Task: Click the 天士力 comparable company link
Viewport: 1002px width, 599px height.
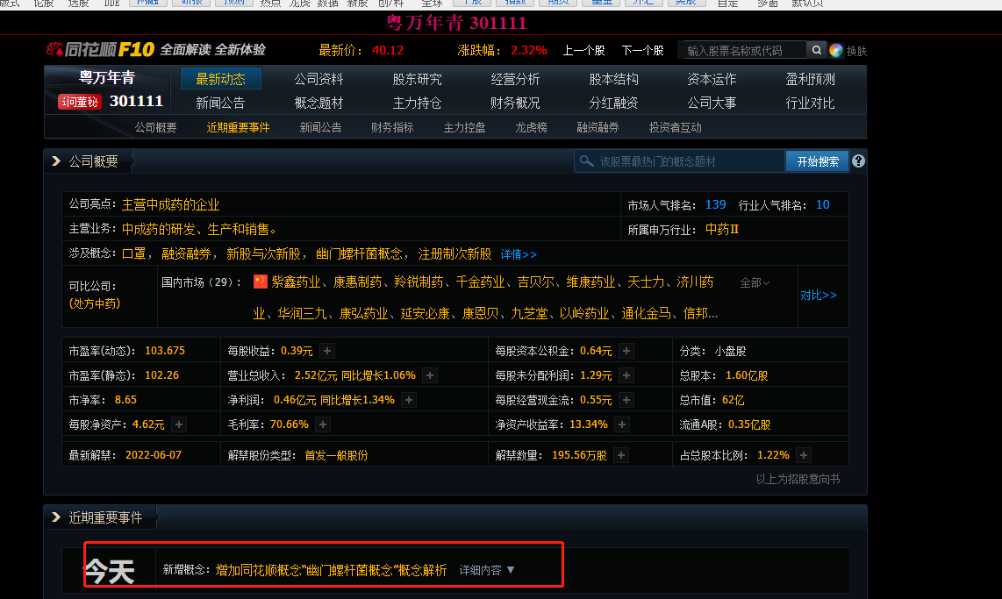Action: [x=646, y=282]
